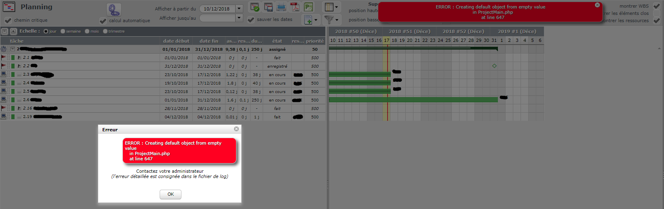Screen dimensions: 664x209
Task: Toggle the 'montrer WBS' checkbox
Action: click(x=656, y=6)
